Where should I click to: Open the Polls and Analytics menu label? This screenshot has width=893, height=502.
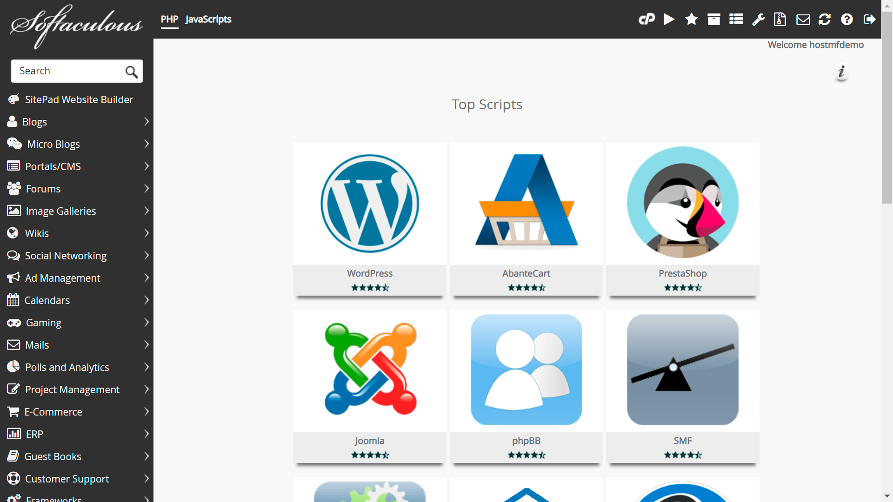tap(67, 367)
